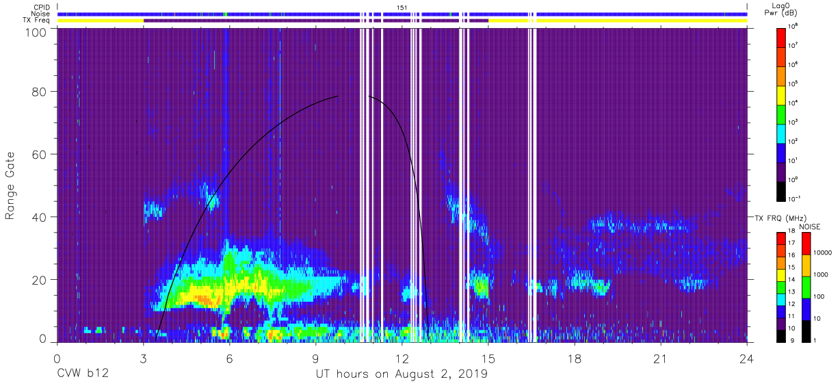The height and width of the screenshot is (388, 840).
Task: Select the green segment of the NOISE colorbar
Action: [805, 287]
